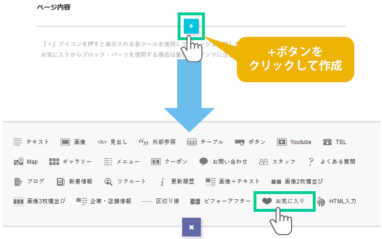Close the tool panel with the X button
382x239 pixels.
(191, 227)
